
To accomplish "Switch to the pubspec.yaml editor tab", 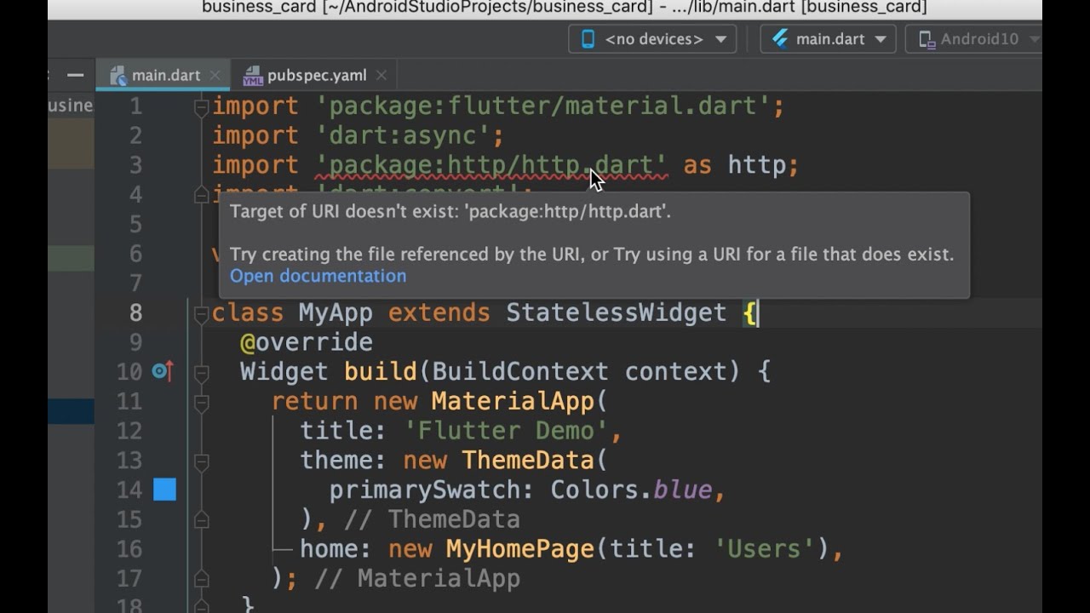I will tap(316, 75).
